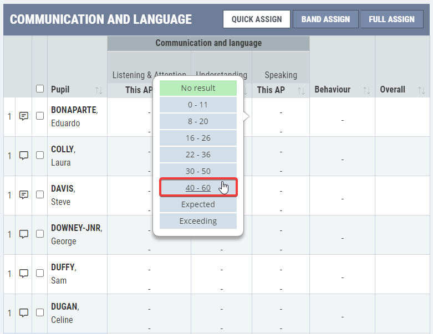This screenshot has width=433, height=334.
Task: Tick checkbox for Duffy, Sam
Action: pyautogui.click(x=40, y=273)
